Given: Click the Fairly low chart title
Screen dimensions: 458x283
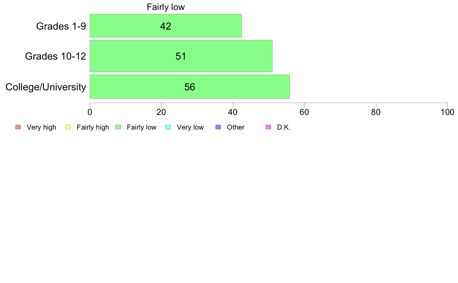Looking at the screenshot, I should (166, 7).
